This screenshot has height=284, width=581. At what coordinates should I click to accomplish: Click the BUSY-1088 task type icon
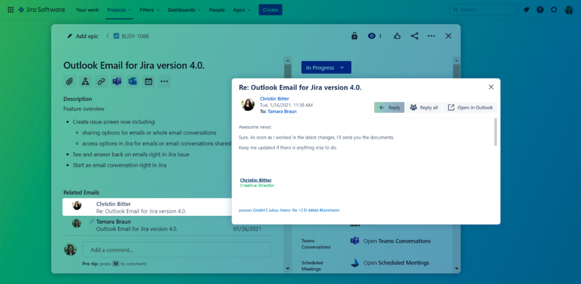(116, 36)
